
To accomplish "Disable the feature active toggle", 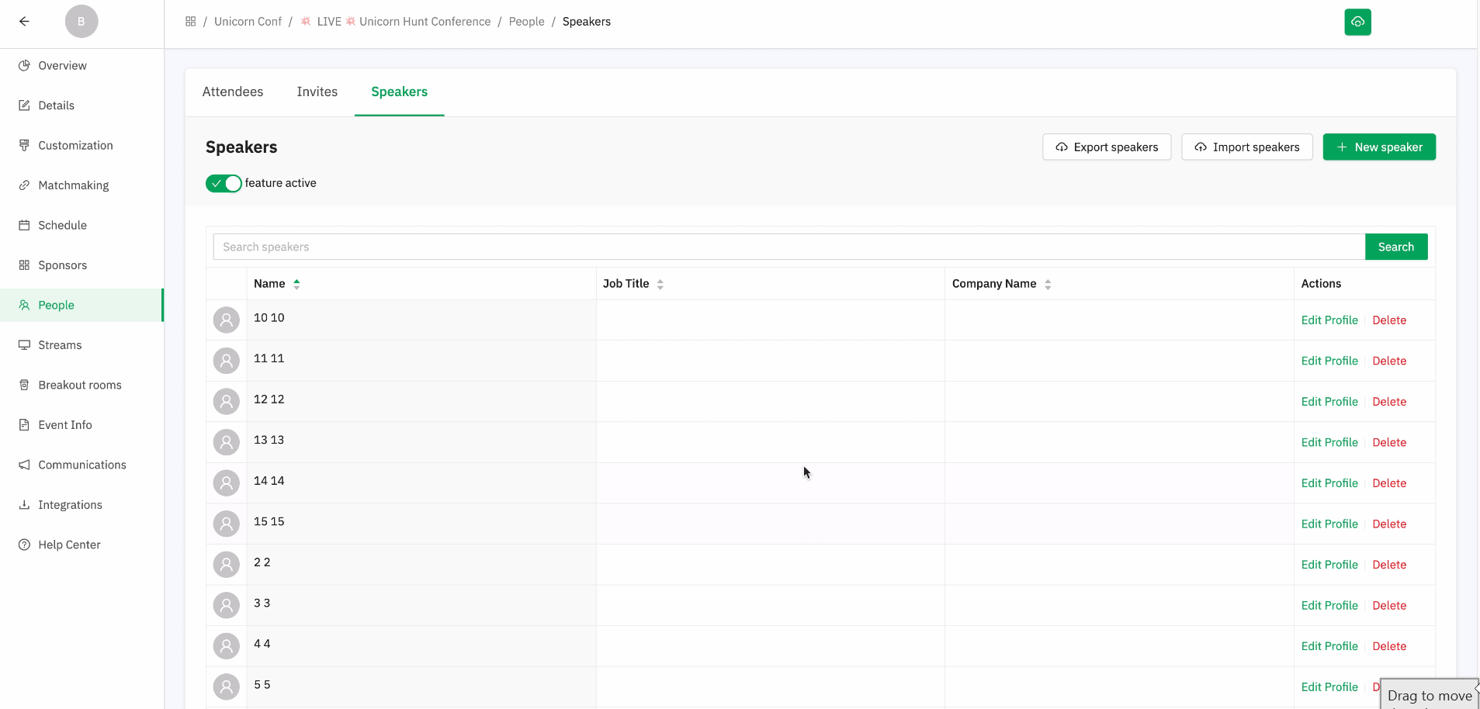I will coord(223,183).
